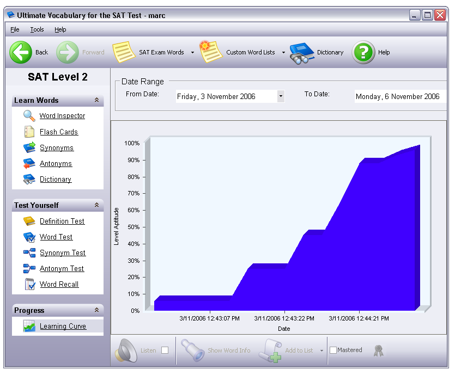Maximize the Ultimate Vocabulary window
The image size is (455, 376).
[x=427, y=15]
